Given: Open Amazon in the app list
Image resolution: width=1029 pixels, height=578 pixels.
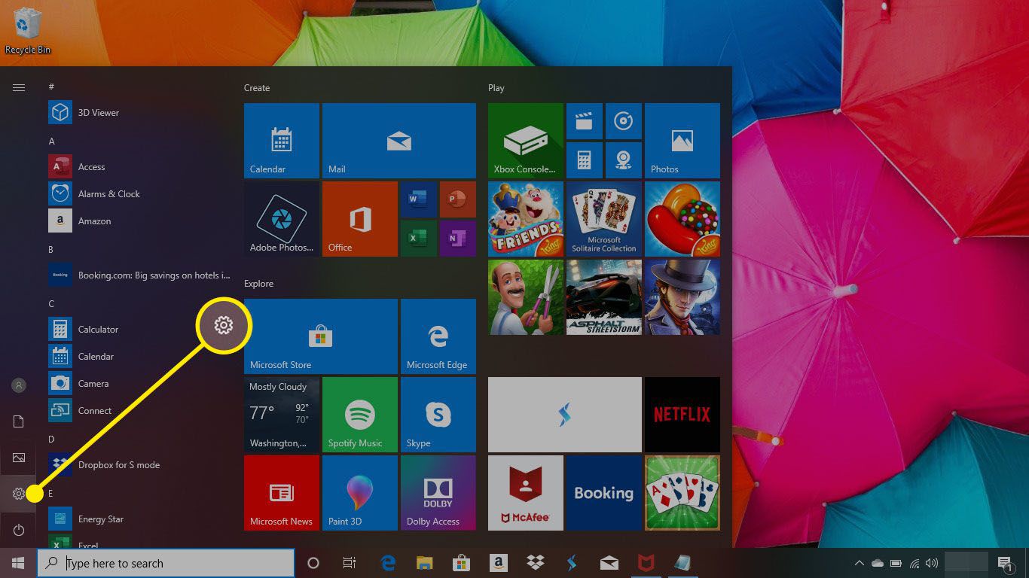Looking at the screenshot, I should tap(139, 221).
